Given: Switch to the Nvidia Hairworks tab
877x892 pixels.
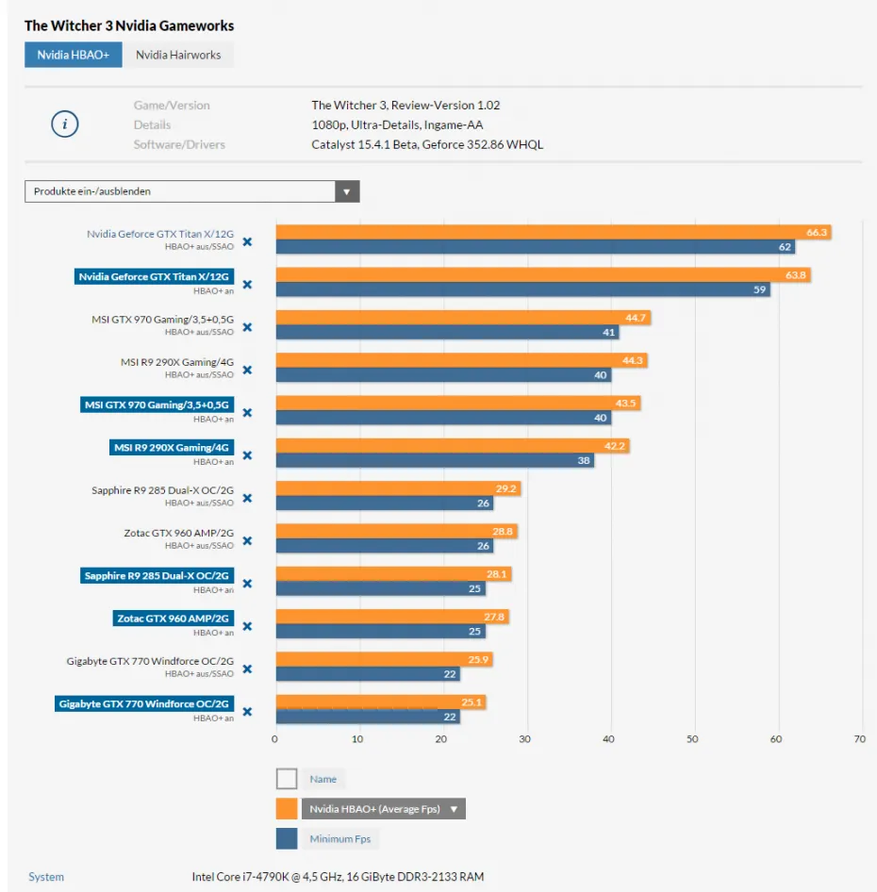Looking at the screenshot, I should pos(178,55).
